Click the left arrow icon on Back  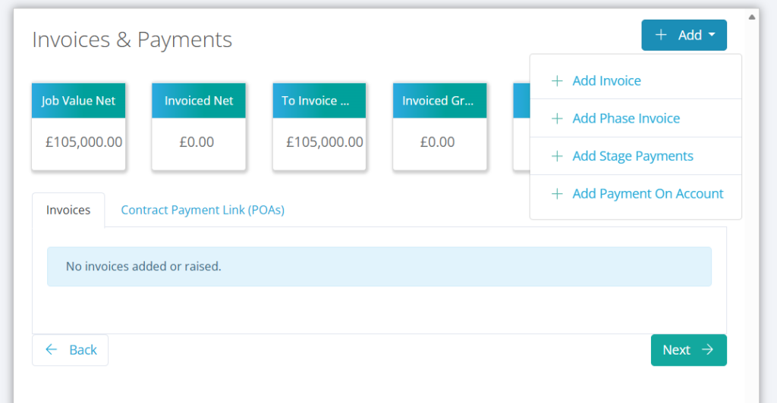tap(51, 350)
